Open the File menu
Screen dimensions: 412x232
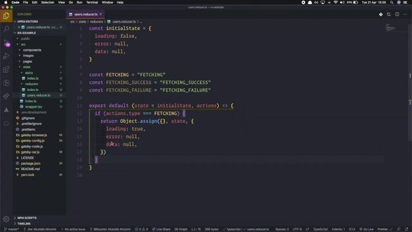(26, 3)
